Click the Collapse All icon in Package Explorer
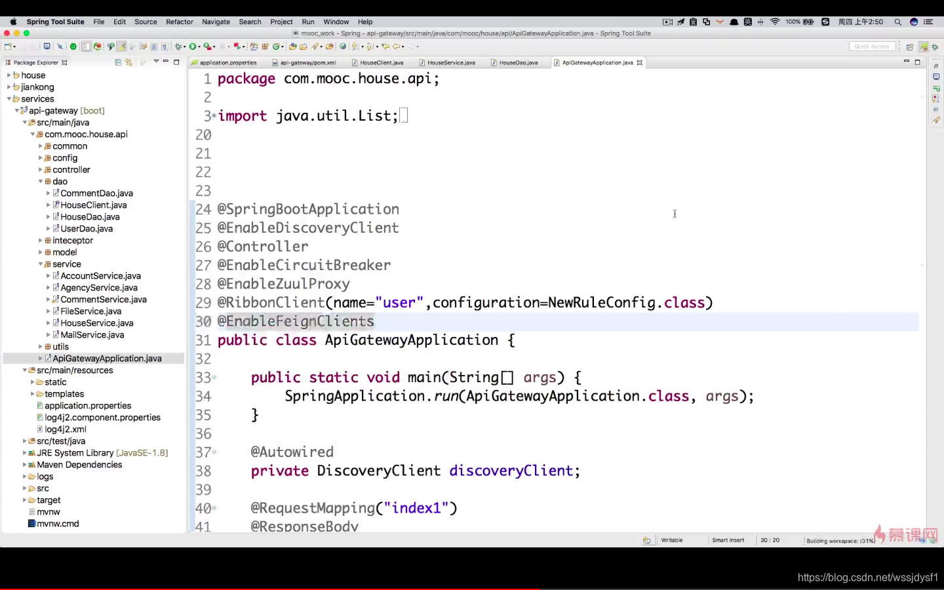Image resolution: width=944 pixels, height=590 pixels. pos(118,62)
